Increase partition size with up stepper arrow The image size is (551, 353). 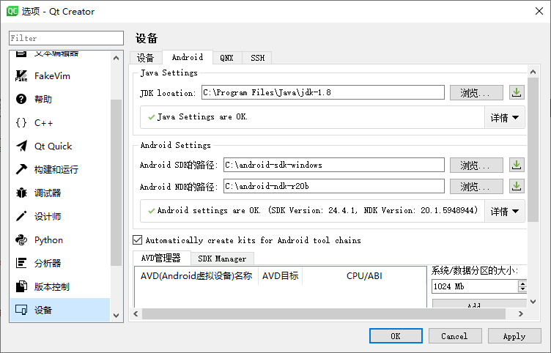pos(522,283)
